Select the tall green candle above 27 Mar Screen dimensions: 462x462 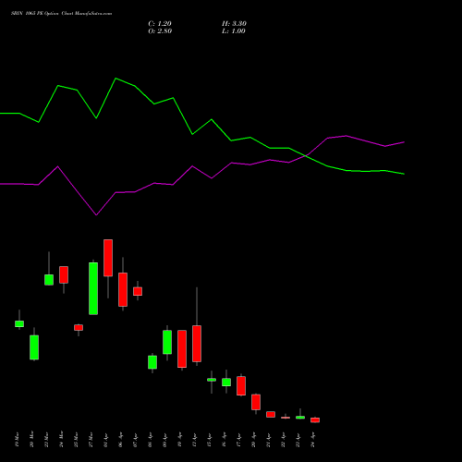click(x=93, y=288)
